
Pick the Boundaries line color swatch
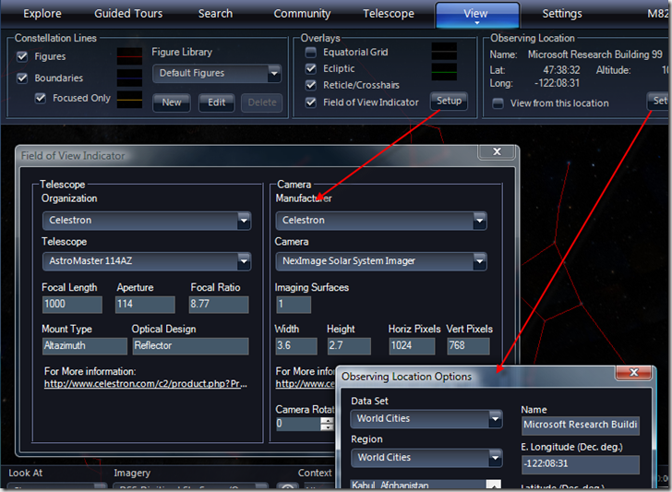pos(129,78)
